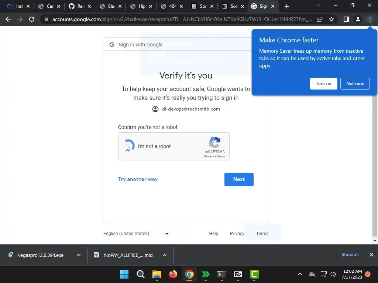Turn on Memory Saver
The width and height of the screenshot is (378, 283).
323,84
